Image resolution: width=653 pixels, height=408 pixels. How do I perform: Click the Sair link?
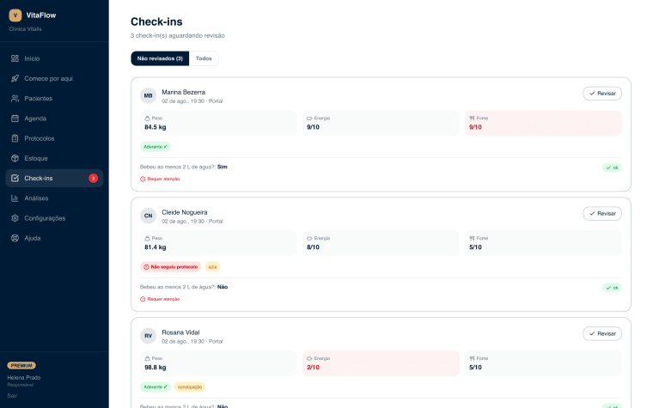[12, 396]
